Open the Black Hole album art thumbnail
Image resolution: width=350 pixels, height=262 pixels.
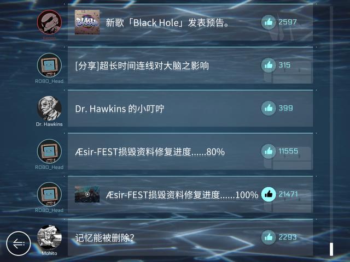[x=87, y=22]
